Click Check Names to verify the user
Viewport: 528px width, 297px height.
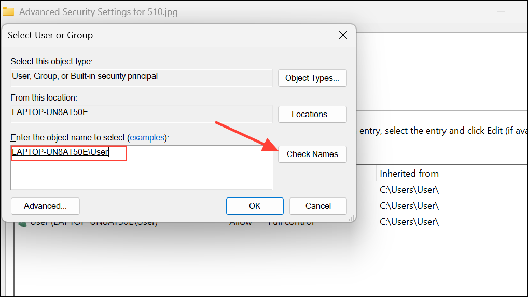click(312, 154)
